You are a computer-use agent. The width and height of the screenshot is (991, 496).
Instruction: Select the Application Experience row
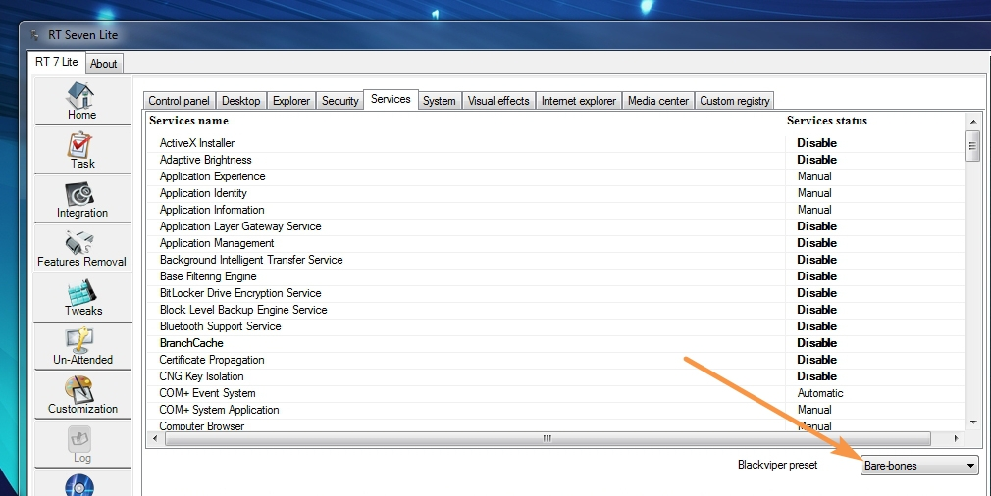click(x=556, y=176)
